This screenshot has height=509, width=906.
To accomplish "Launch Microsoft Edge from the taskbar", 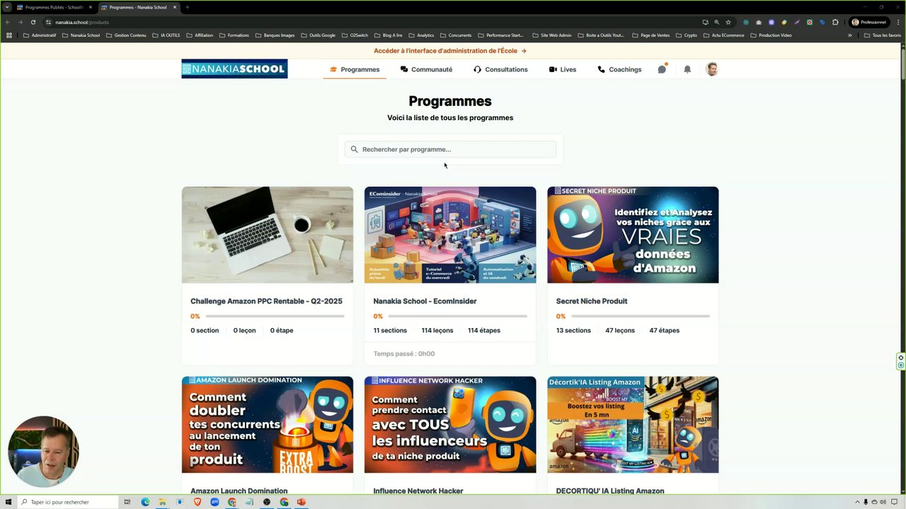I will pyautogui.click(x=145, y=502).
